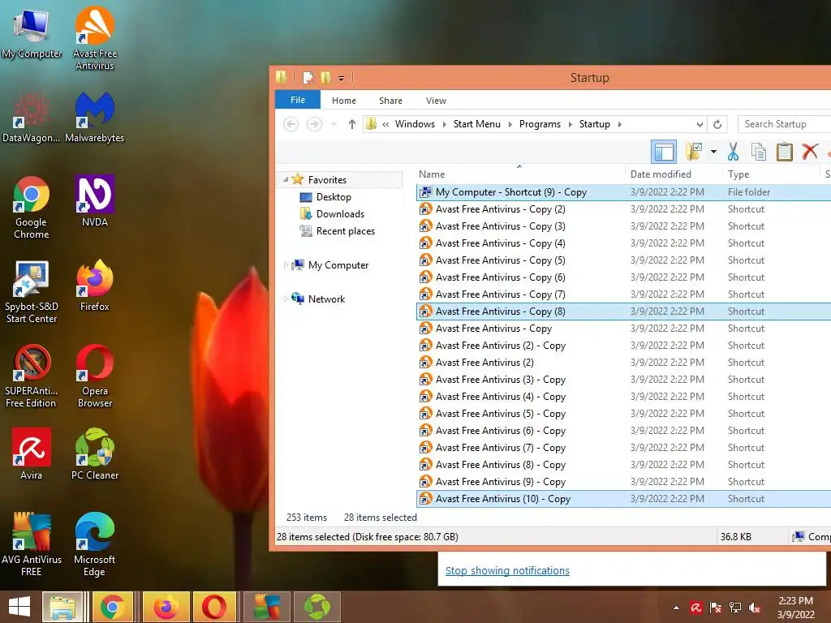This screenshot has height=623, width=831.
Task: Click the Forward navigation arrow
Action: (314, 124)
